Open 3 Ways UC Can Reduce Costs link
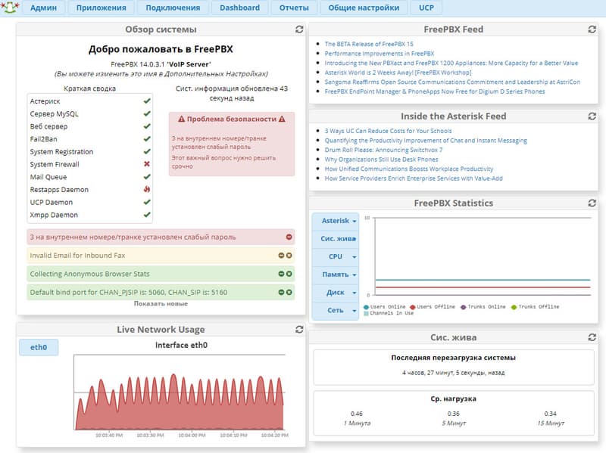Image resolution: width=606 pixels, height=453 pixels. 388,131
